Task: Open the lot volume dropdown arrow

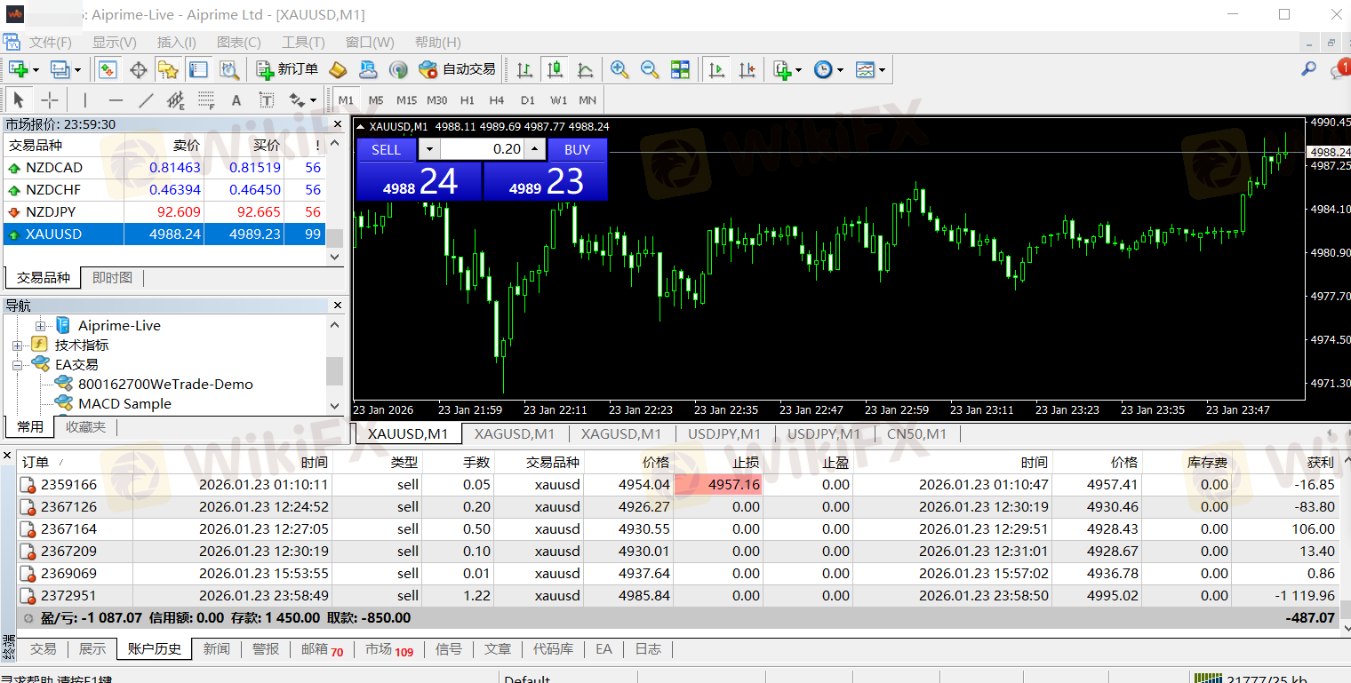Action: [x=429, y=149]
